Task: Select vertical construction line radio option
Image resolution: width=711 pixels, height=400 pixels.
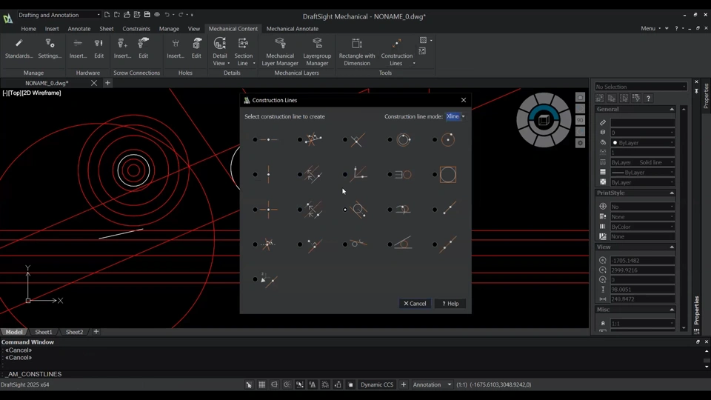Action: [x=255, y=175]
